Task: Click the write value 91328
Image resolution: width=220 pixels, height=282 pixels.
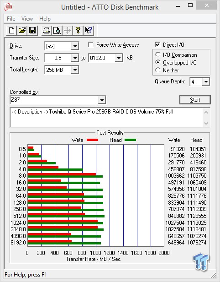Action: pos(178,149)
